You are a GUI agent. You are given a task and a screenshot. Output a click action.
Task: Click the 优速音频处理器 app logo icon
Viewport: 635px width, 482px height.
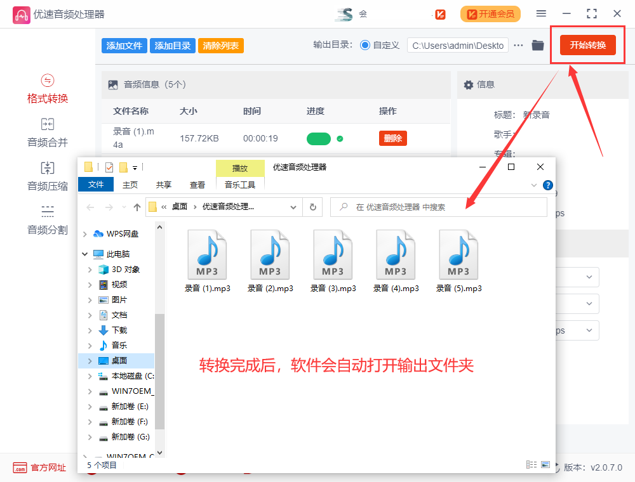[21, 15]
